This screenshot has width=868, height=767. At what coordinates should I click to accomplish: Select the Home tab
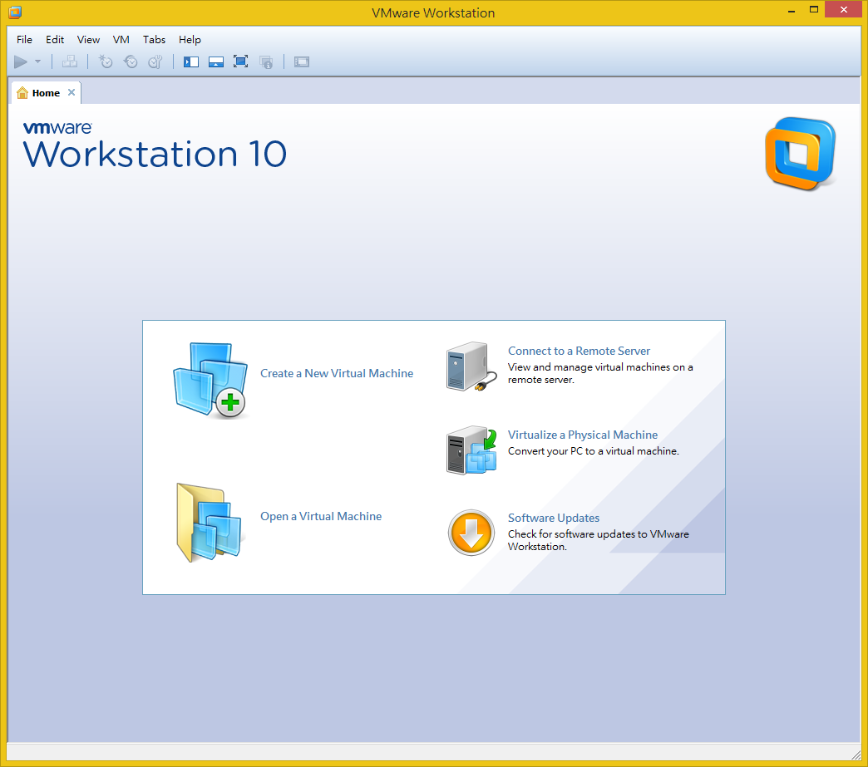tap(46, 93)
